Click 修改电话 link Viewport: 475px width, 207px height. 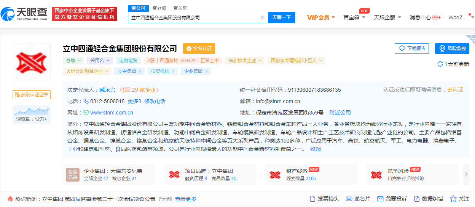(155, 101)
